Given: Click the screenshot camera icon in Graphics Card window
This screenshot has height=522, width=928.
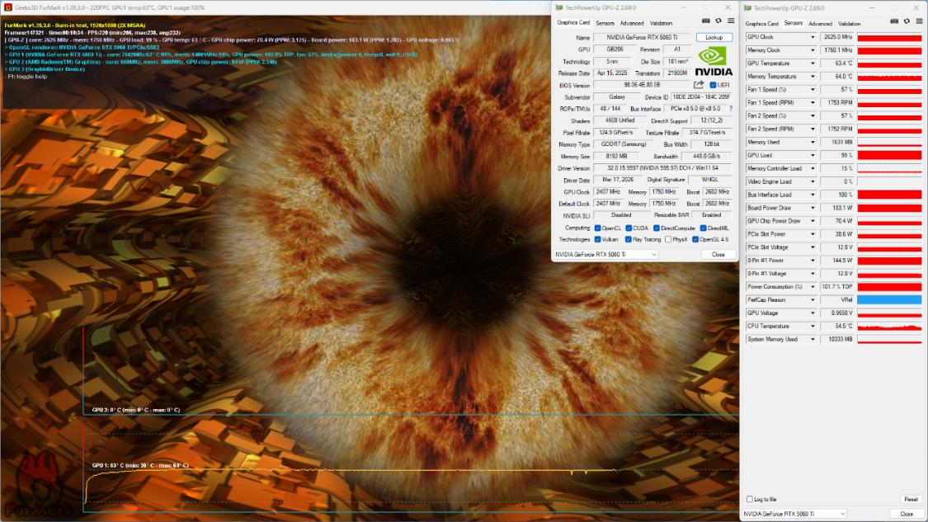Looking at the screenshot, I should (x=705, y=21).
